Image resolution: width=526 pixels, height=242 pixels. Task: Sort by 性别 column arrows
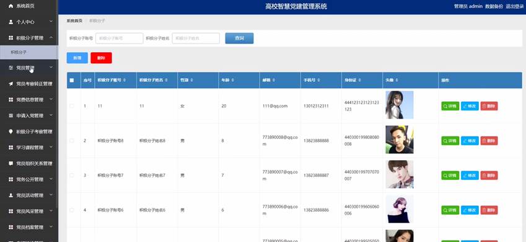191,80
